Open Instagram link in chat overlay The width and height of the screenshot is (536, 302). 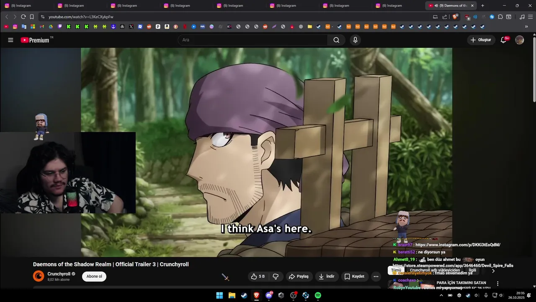458,245
